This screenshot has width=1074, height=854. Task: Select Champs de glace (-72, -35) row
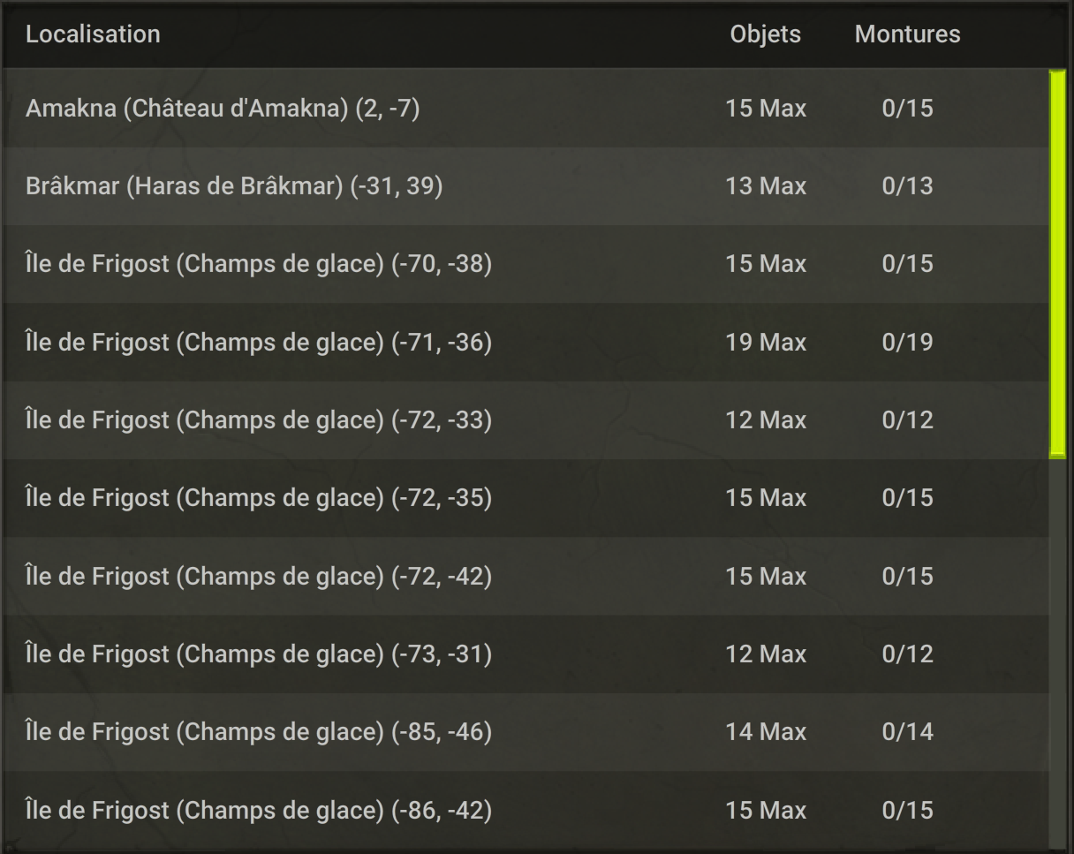click(x=526, y=498)
